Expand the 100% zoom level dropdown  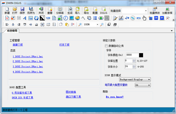(x=97, y=24)
